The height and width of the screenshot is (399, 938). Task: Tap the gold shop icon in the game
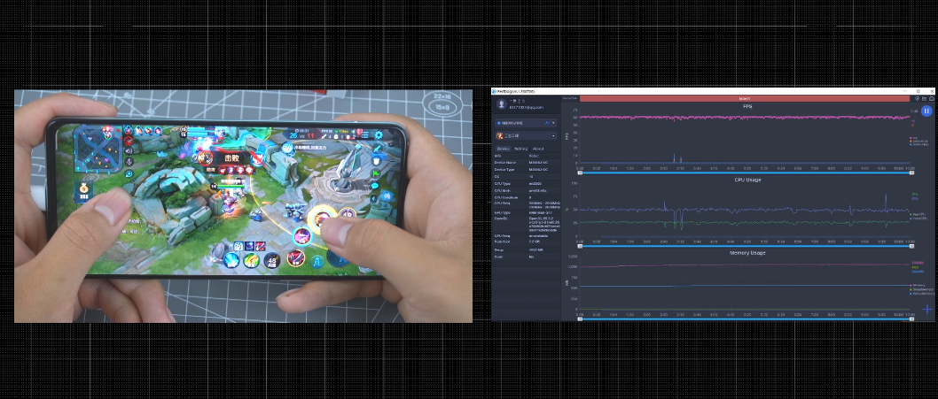point(83,191)
